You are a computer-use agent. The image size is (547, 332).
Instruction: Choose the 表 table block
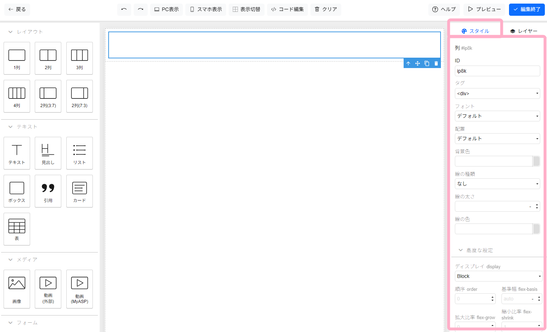pos(17,229)
